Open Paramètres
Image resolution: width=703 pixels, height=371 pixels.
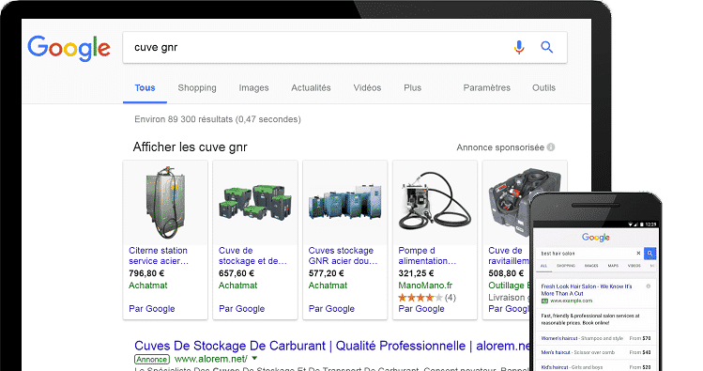click(x=486, y=88)
